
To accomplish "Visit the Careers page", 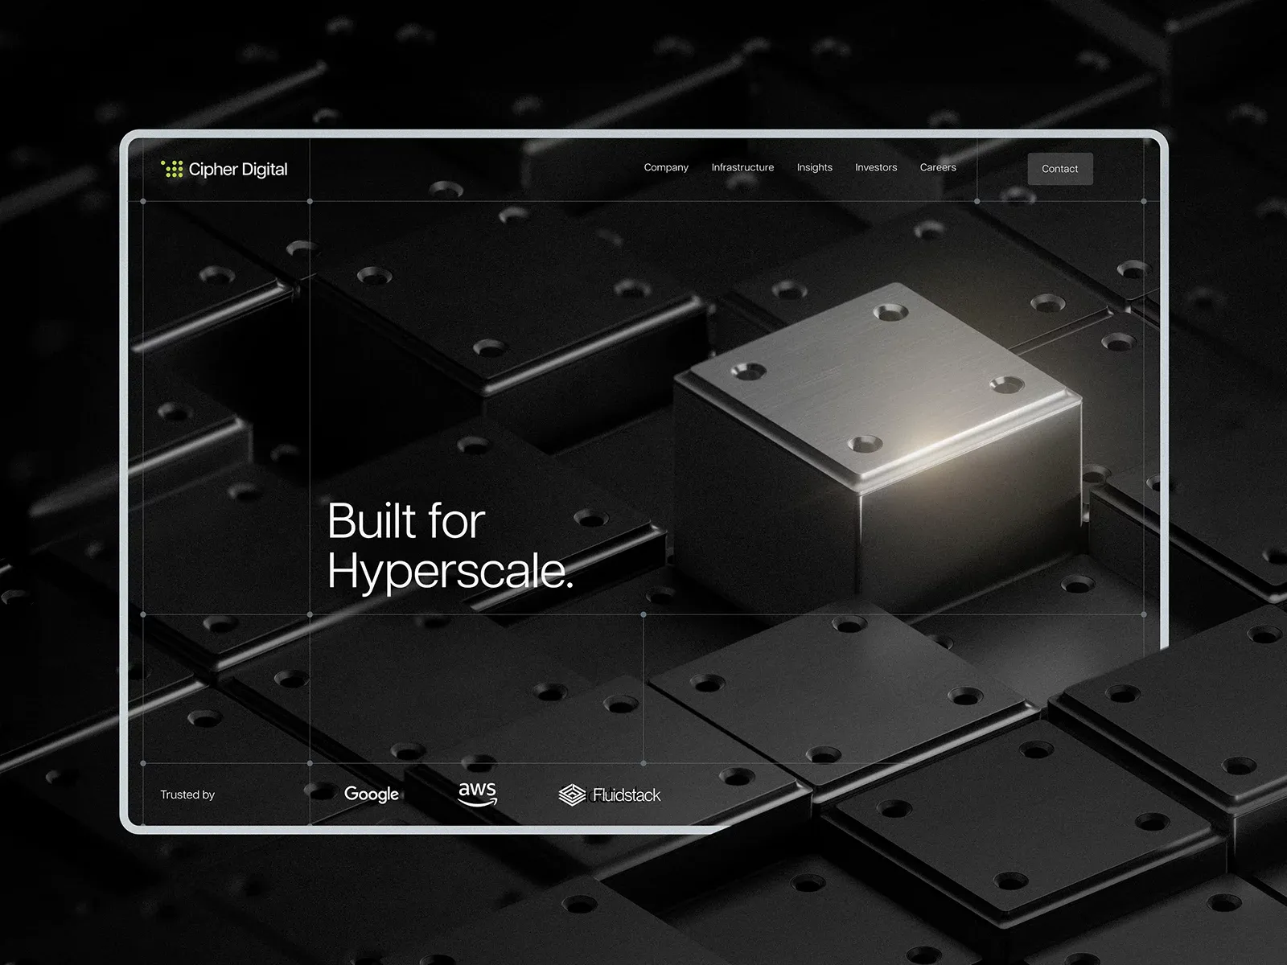I will click(x=938, y=167).
